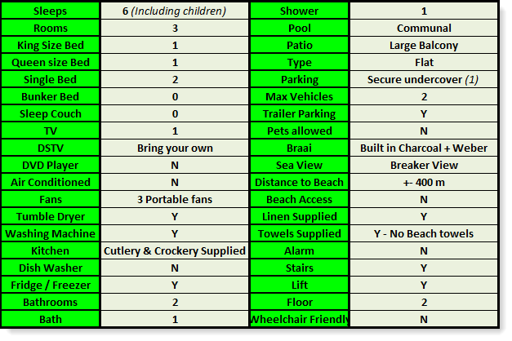Click the '3 Portable fans' cell
The width and height of the screenshot is (512, 341).
[x=175, y=200]
